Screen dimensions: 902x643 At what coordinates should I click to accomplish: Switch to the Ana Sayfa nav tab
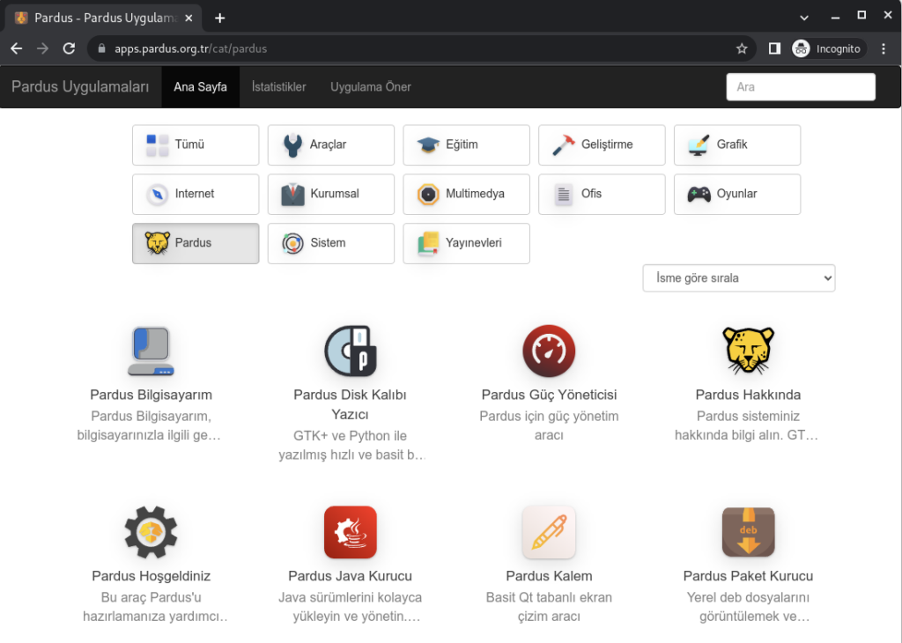coord(200,87)
